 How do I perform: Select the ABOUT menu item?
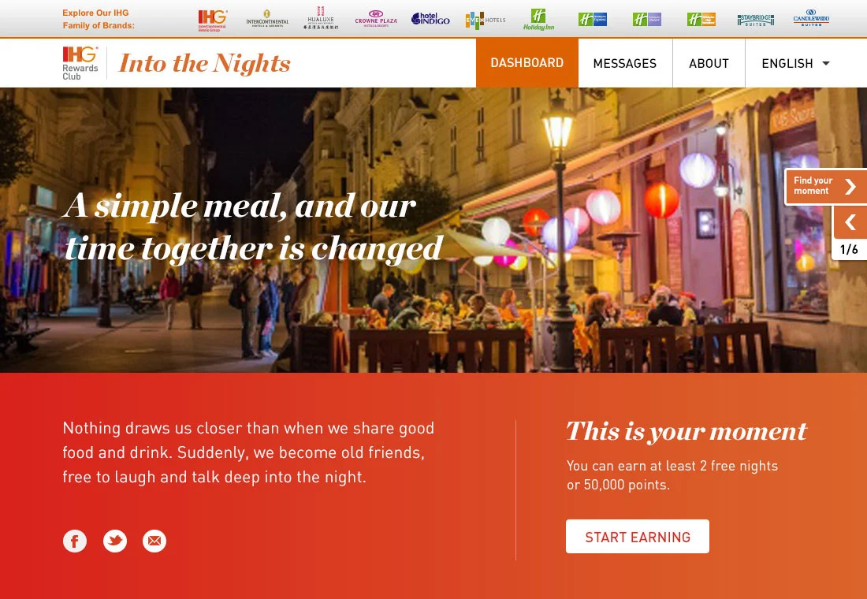click(x=709, y=63)
